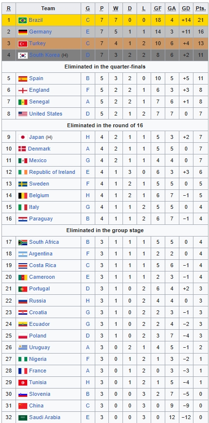This screenshot has width=209, height=423.
Task: Click the Cameroon flag icon
Action: (23, 277)
